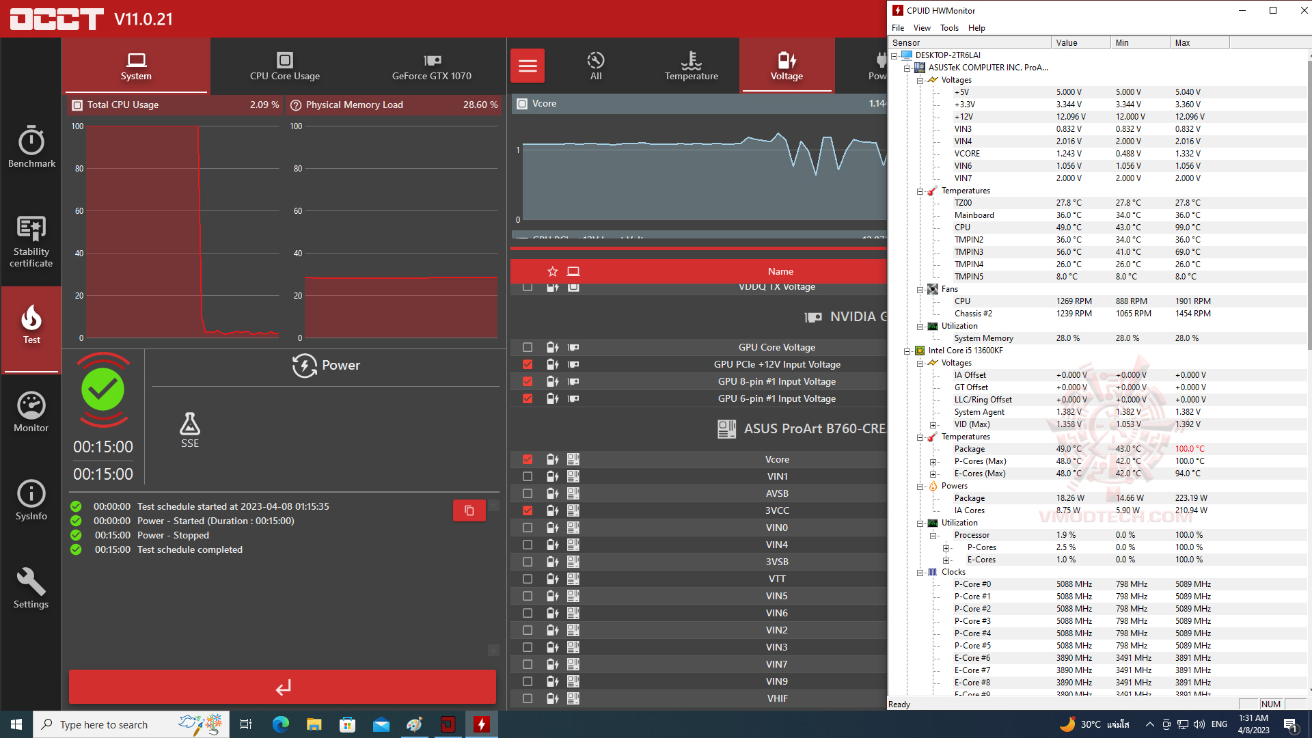This screenshot has height=738, width=1312.
Task: Open the SysInfo page
Action: [x=31, y=500]
